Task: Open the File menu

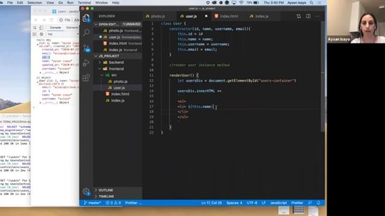Action: coord(10,2)
